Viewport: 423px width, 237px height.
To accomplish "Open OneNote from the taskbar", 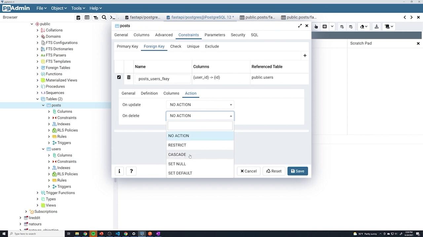I will click(158, 234).
